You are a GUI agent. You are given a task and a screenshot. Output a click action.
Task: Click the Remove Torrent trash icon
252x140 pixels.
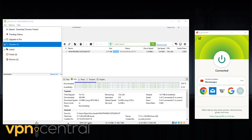pyautogui.click(x=81, y=44)
